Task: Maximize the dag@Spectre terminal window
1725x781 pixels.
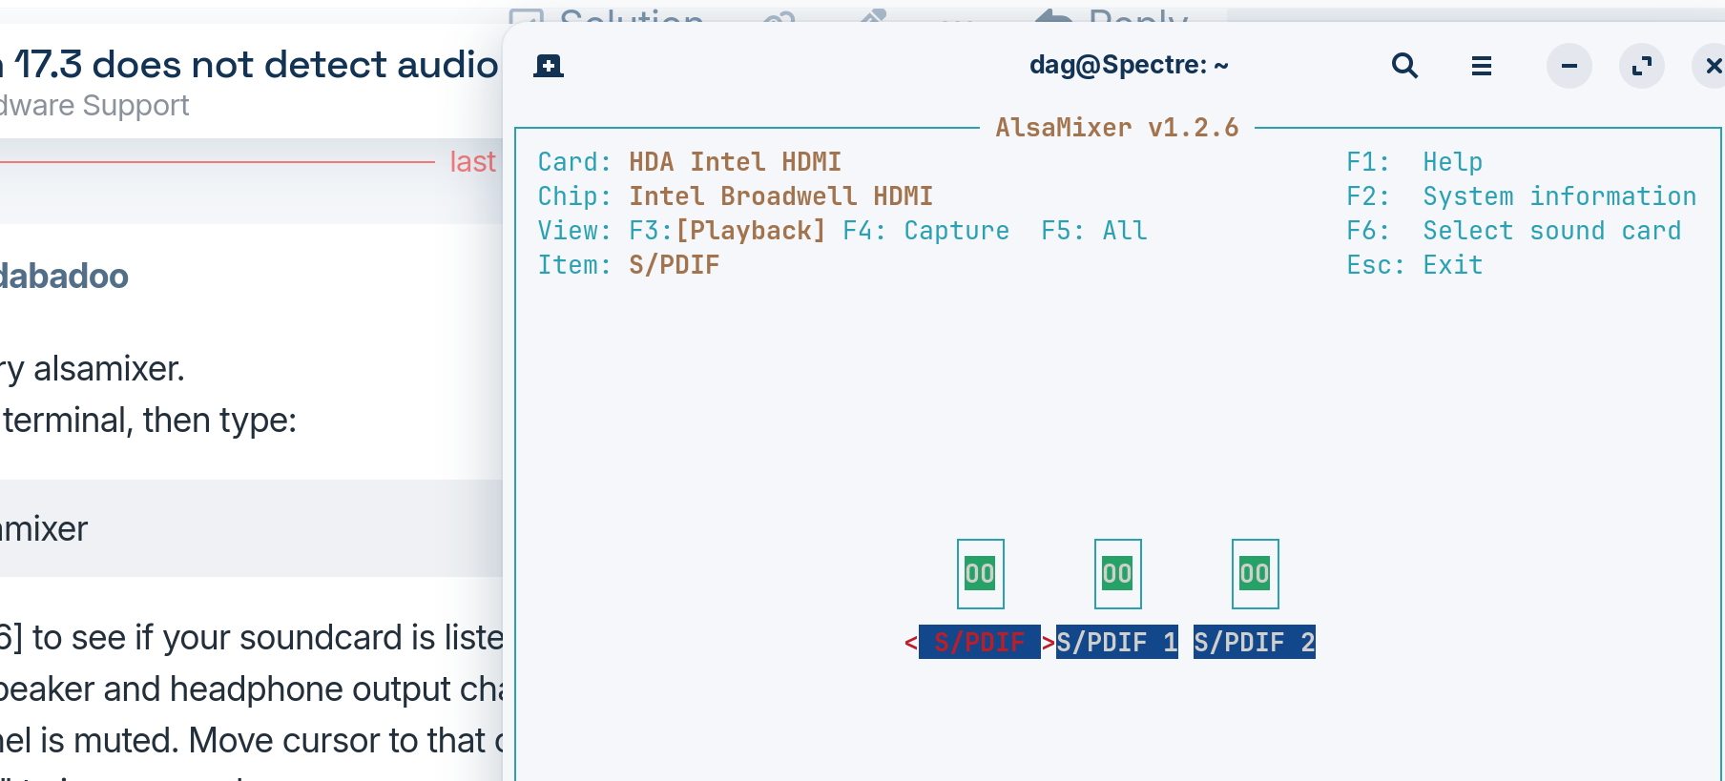Action: tap(1642, 66)
